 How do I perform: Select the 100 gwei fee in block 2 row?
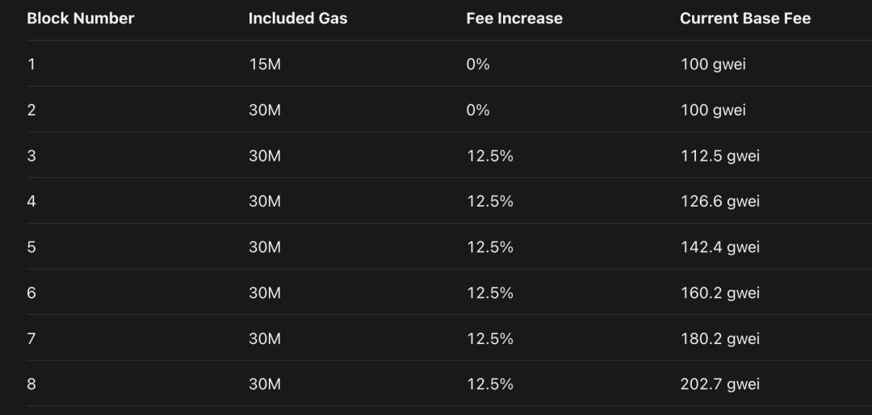coord(713,110)
